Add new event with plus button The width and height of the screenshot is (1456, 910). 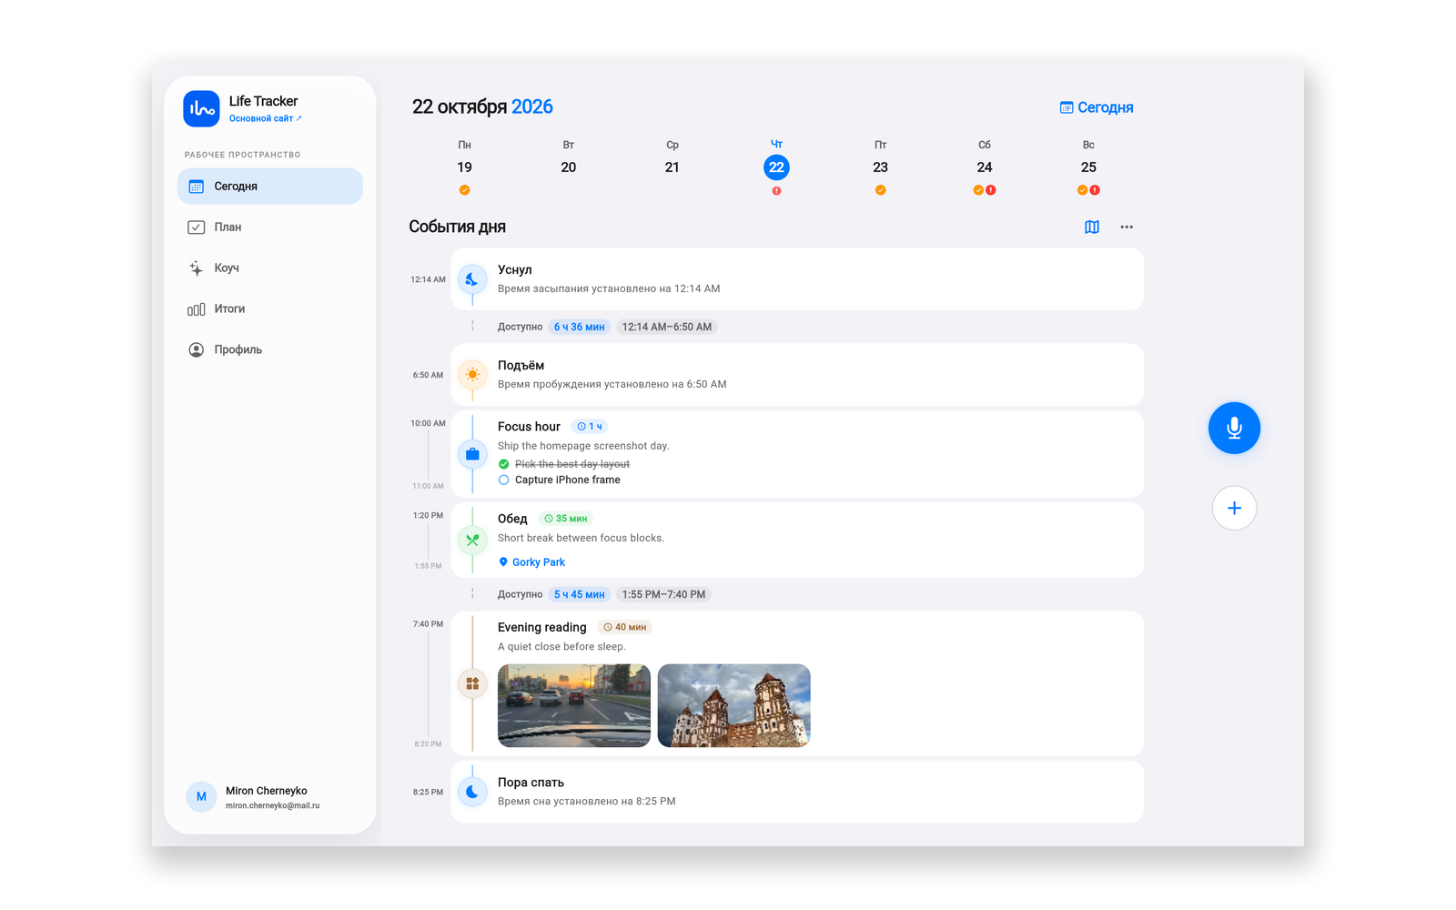1234,508
